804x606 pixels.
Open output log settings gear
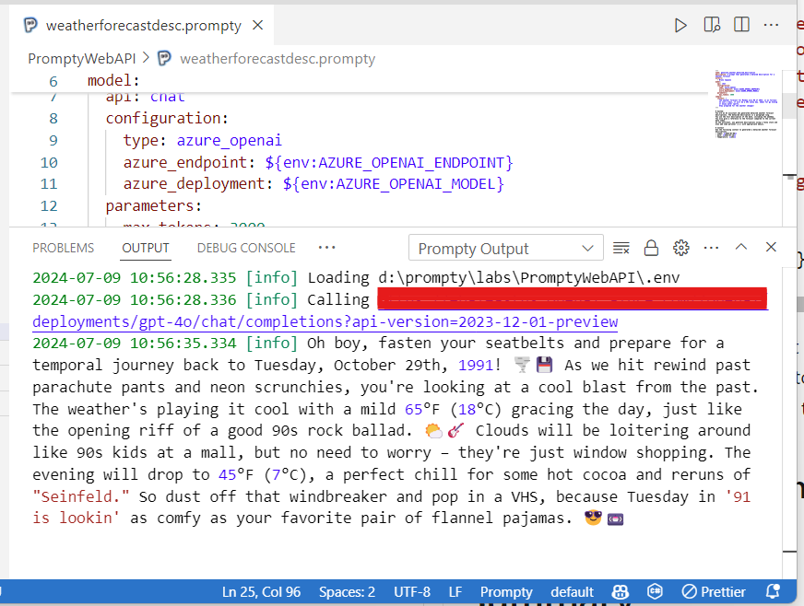(681, 248)
